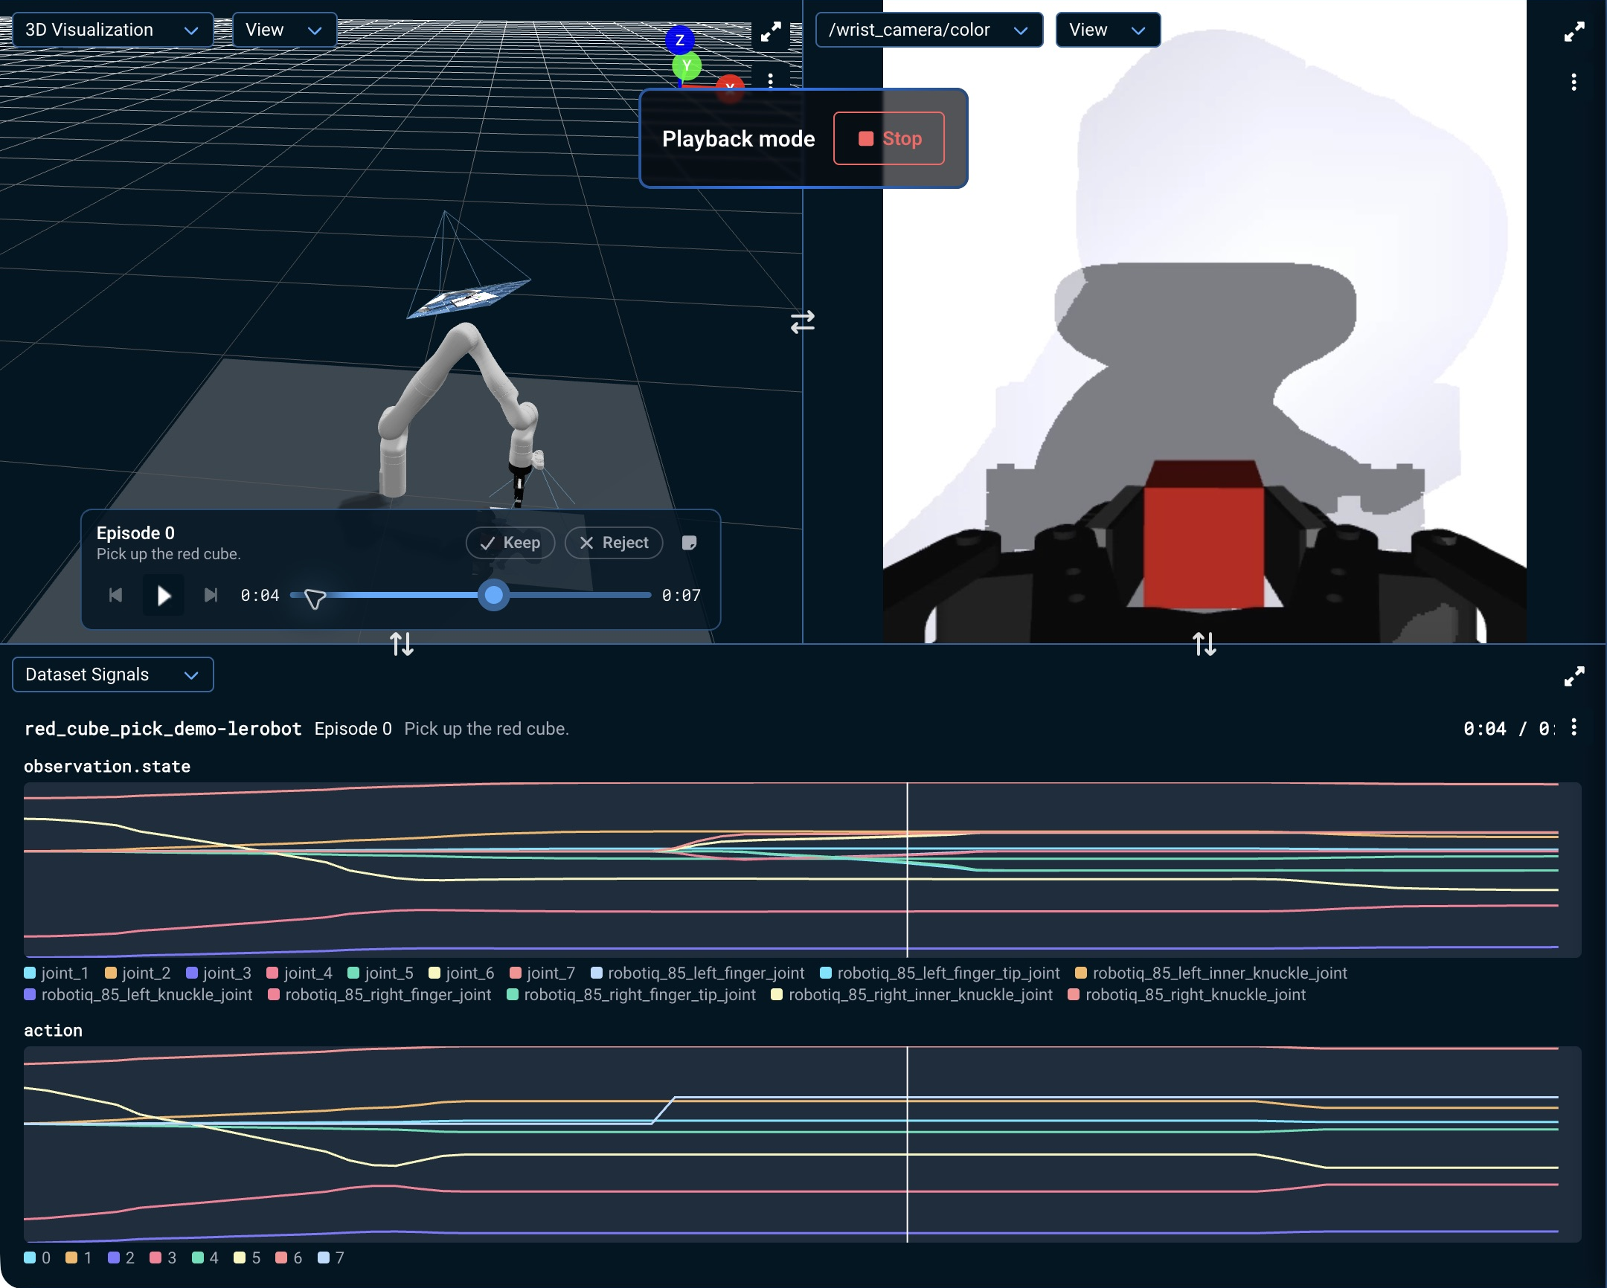Viewport: 1607px width, 1288px height.
Task: Skip to the previous episode
Action: tap(115, 595)
